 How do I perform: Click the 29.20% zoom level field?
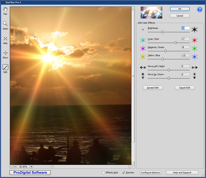pyautogui.click(x=23, y=167)
